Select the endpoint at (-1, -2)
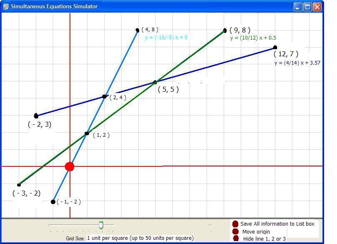 tap(53, 202)
